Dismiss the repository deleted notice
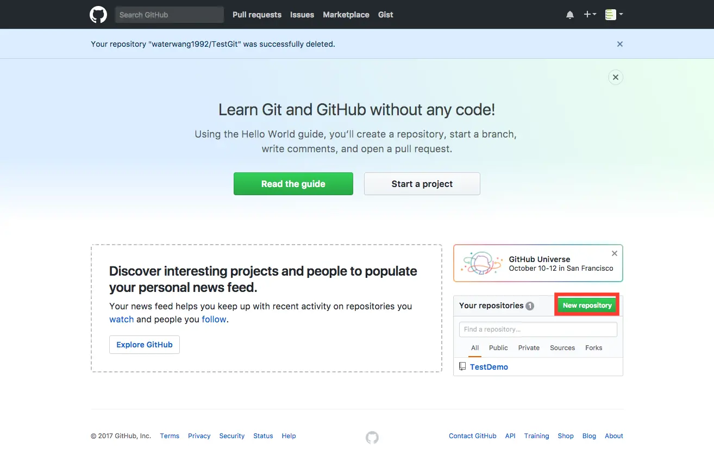 coord(620,44)
